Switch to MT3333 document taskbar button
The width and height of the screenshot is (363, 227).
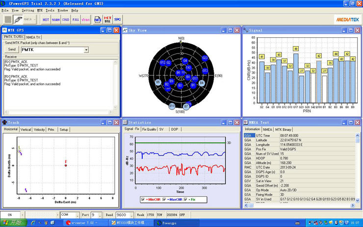pyautogui.click(x=131, y=223)
